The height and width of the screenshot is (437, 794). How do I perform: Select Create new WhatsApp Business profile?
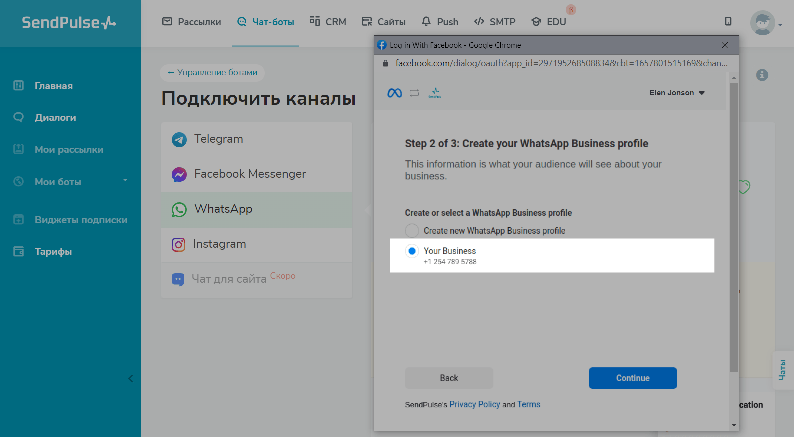click(x=412, y=231)
